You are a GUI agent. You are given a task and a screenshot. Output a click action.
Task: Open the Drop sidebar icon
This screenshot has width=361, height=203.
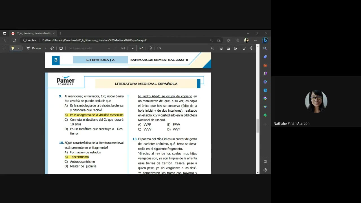[265, 107]
